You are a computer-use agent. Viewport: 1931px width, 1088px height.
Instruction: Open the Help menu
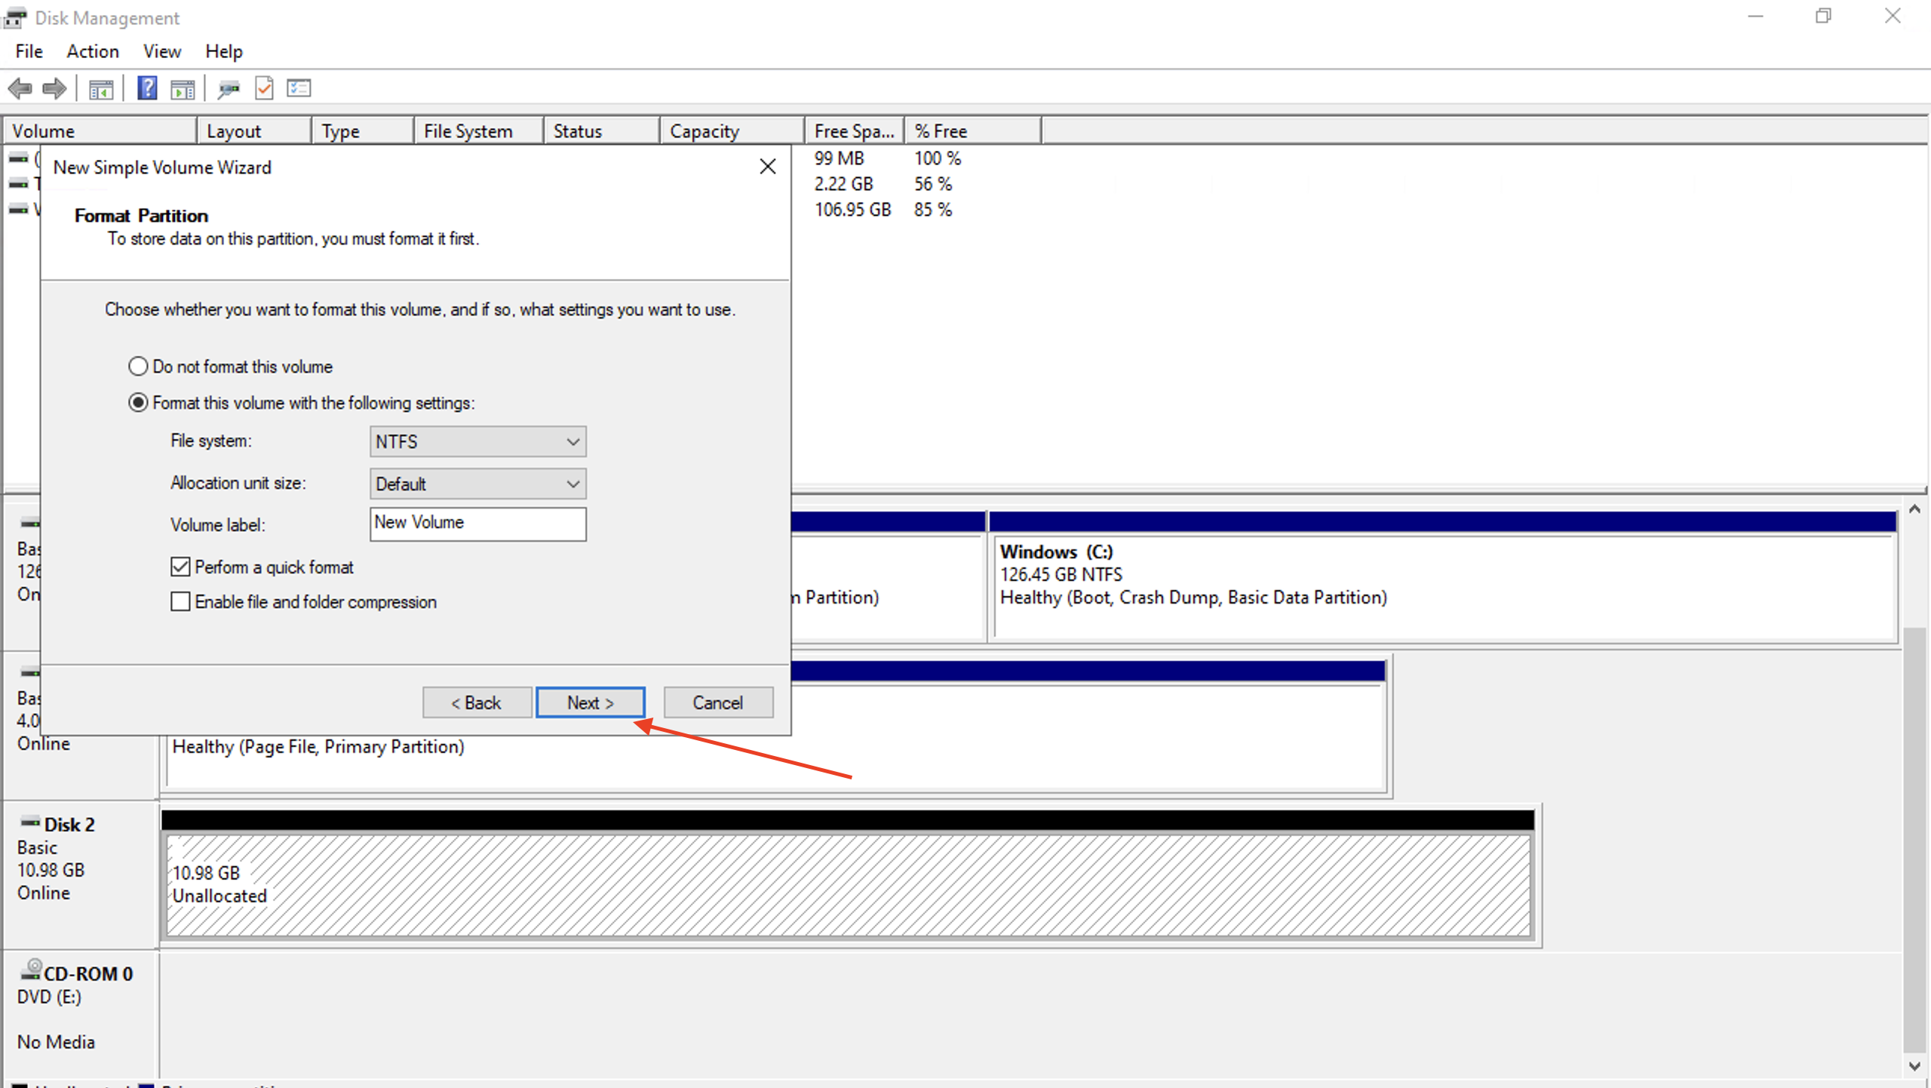coord(224,51)
